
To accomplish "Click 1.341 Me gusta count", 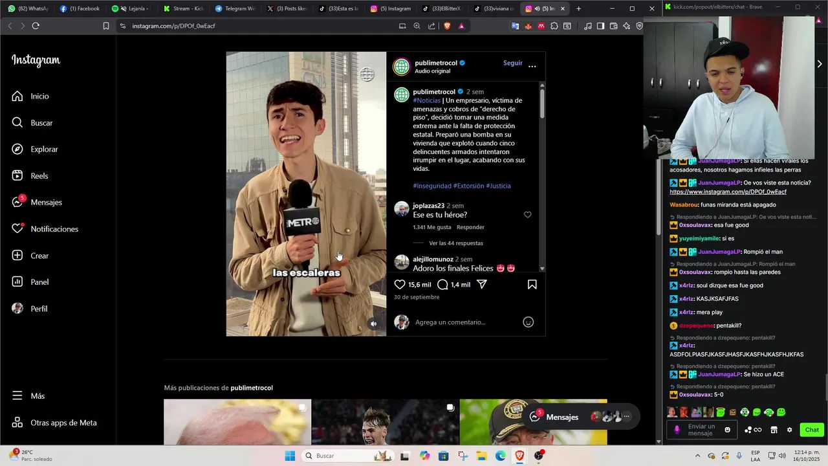I will [432, 227].
